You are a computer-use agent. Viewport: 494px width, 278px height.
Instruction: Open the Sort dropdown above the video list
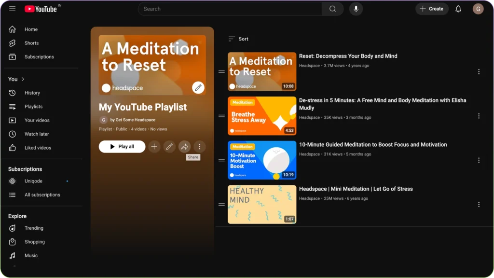[x=238, y=39]
